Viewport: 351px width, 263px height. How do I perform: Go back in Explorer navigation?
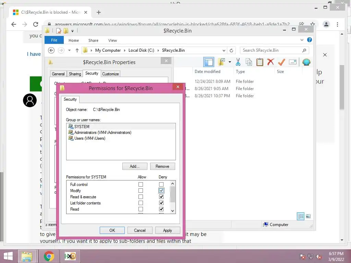[x=51, y=50]
